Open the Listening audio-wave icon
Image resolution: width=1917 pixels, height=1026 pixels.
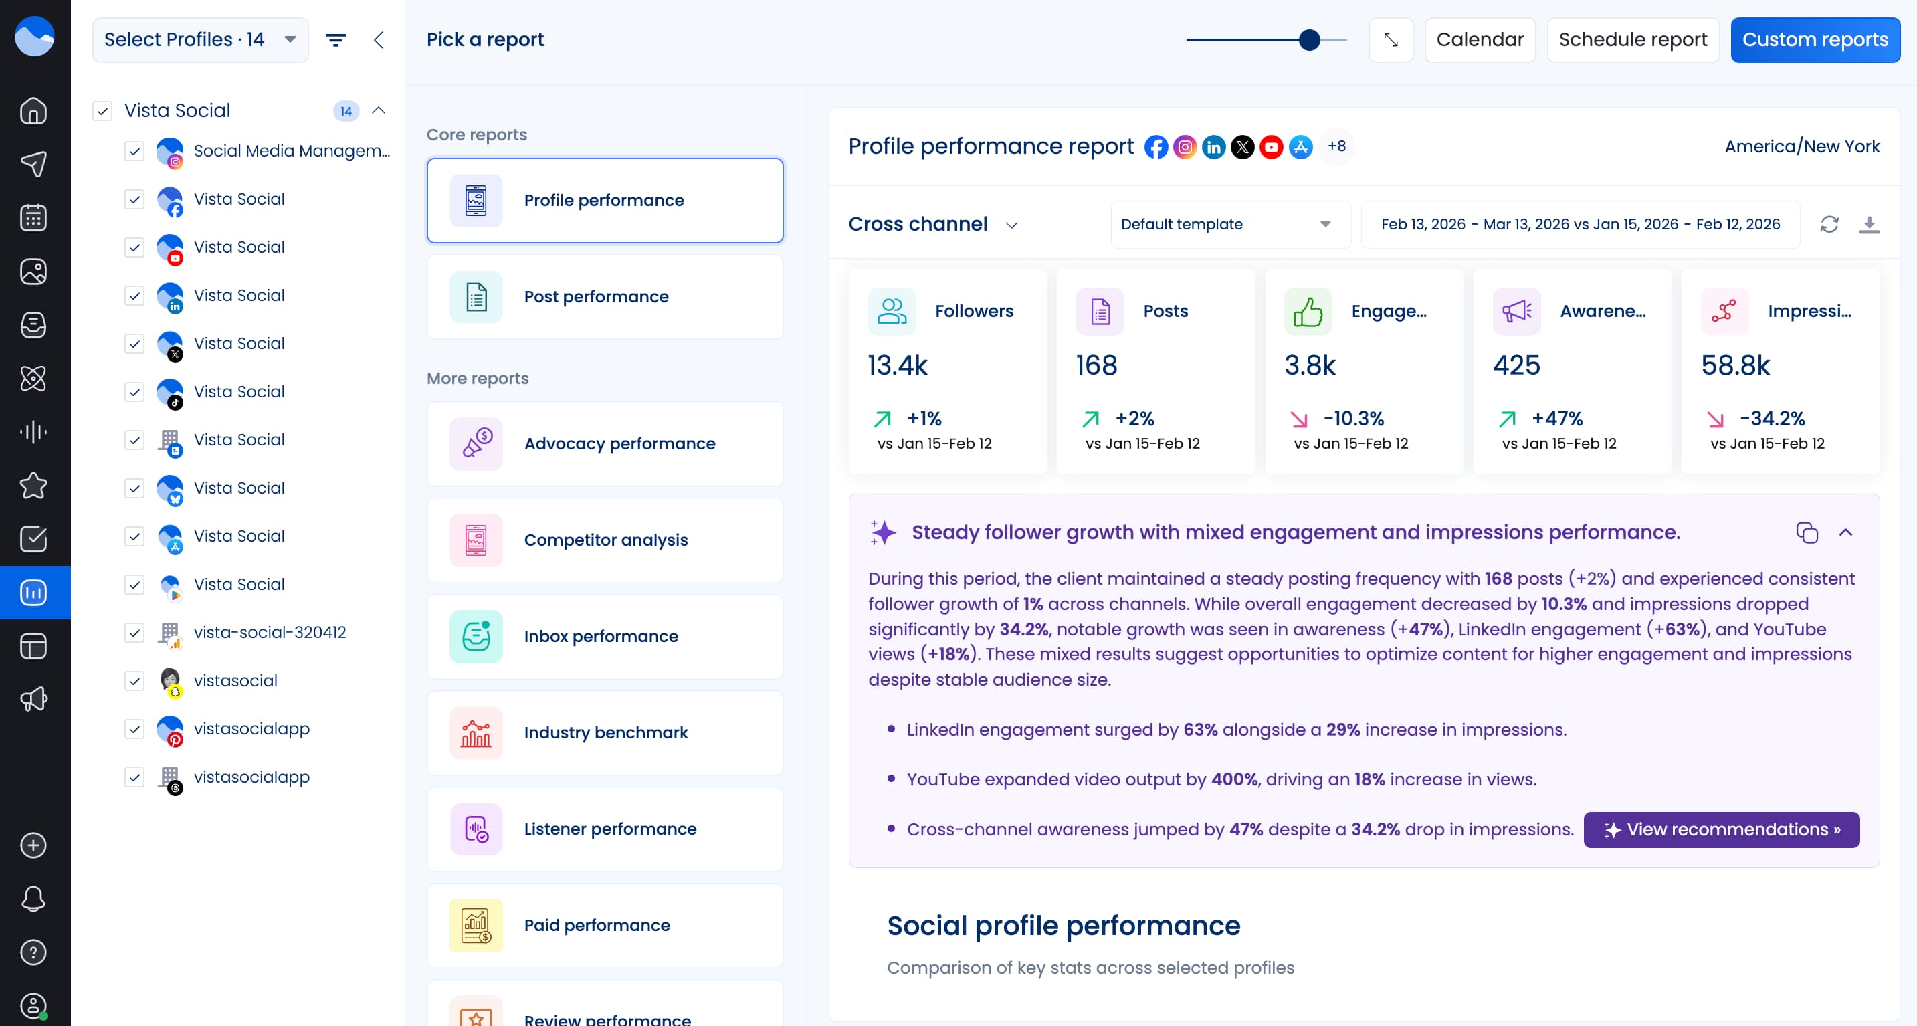(33, 431)
